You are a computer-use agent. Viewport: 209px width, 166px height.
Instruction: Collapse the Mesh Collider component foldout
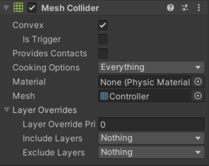coord(6,8)
